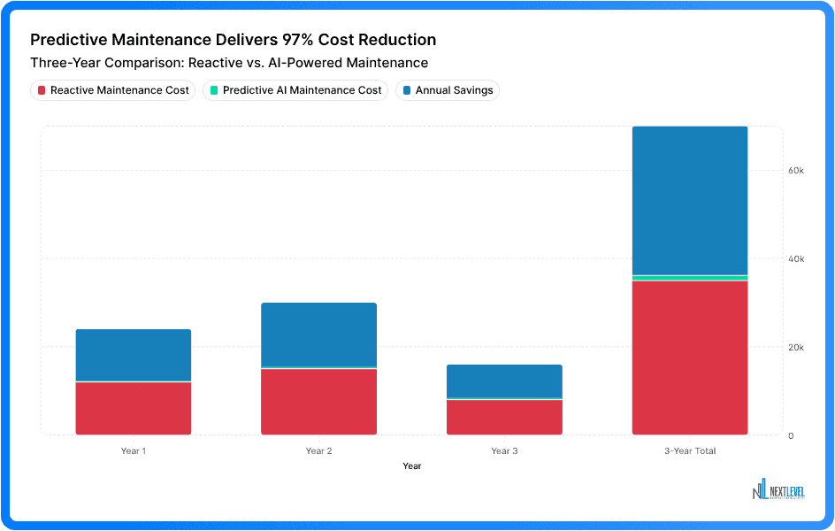
Task: Select the Year 2 blue savings bar segment
Action: [x=319, y=335]
